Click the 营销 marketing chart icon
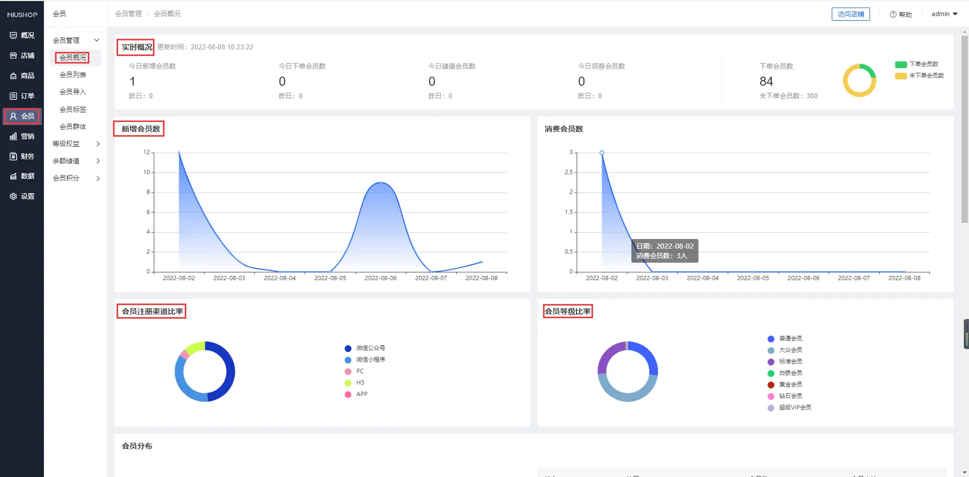 (x=14, y=136)
